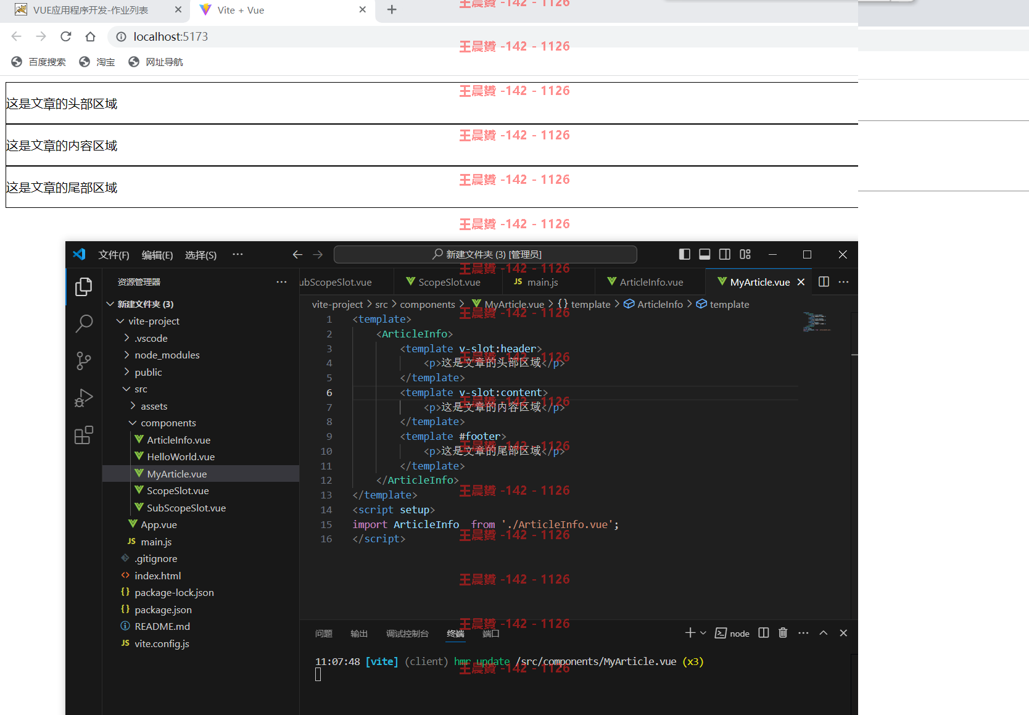Open a new browser tab
This screenshot has width=1029, height=715.
(x=392, y=10)
